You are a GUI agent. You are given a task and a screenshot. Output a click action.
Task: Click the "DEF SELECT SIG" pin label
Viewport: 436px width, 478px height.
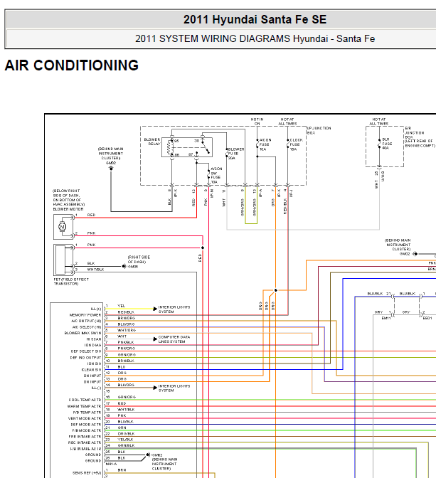click(x=86, y=351)
